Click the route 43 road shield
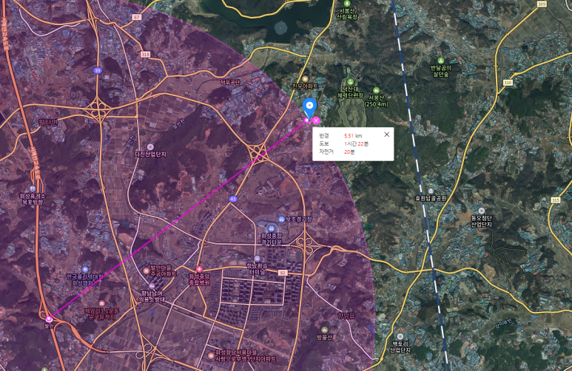Viewport: 572px width, 371px height. [x=233, y=199]
